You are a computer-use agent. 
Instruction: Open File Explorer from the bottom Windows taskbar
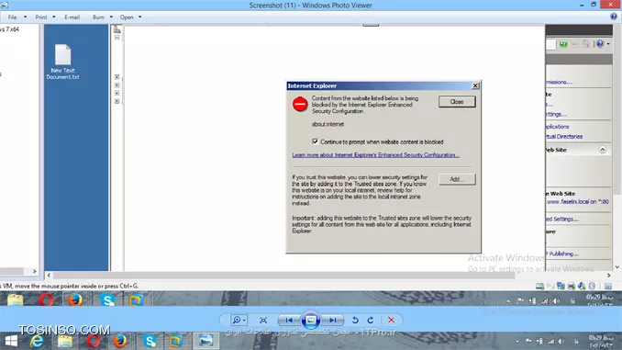click(x=65, y=341)
